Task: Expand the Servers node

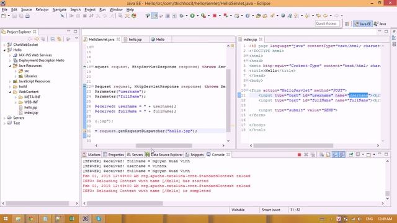Action: coord(4,118)
